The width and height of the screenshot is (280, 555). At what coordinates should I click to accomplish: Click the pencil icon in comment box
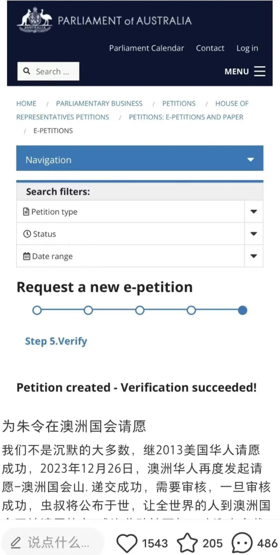(x=16, y=543)
